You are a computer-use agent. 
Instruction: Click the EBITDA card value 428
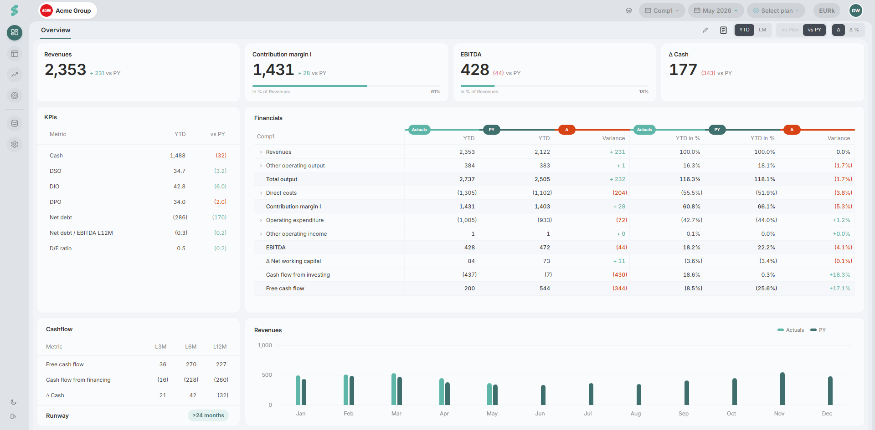click(475, 70)
